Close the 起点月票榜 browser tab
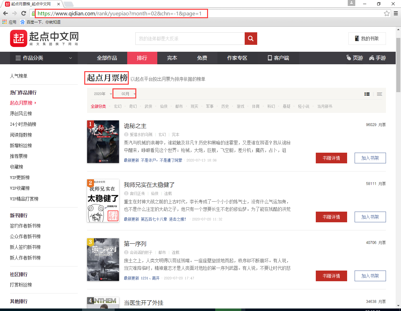The image size is (401, 311). tap(59, 4)
